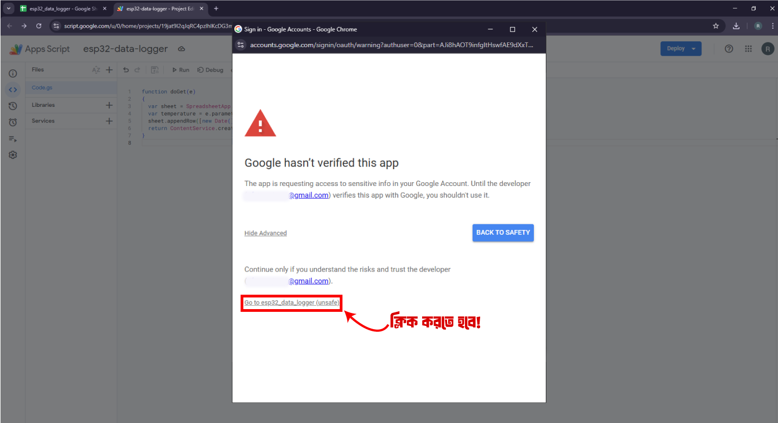Open the tab search dropdown arrow
The width and height of the screenshot is (778, 423).
pos(9,9)
